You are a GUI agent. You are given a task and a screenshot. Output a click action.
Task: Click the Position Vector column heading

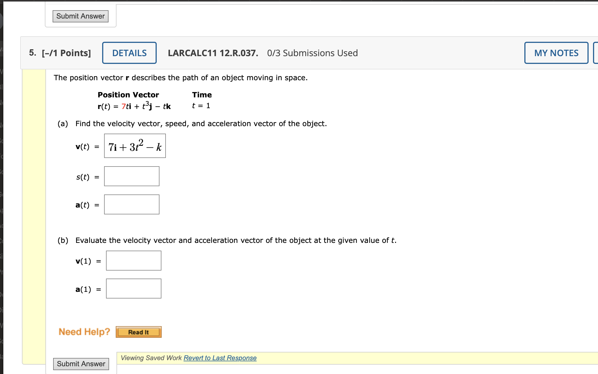128,95
